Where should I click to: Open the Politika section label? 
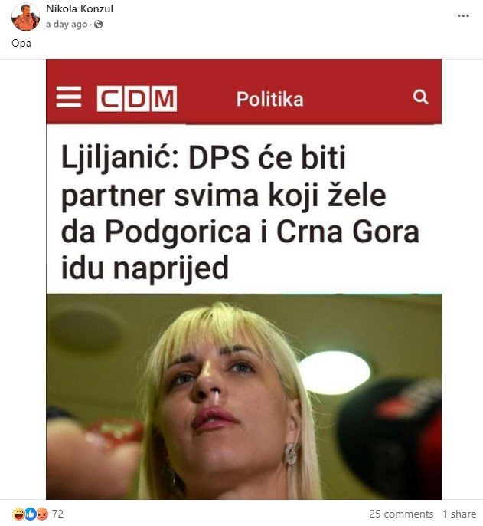pyautogui.click(x=270, y=100)
